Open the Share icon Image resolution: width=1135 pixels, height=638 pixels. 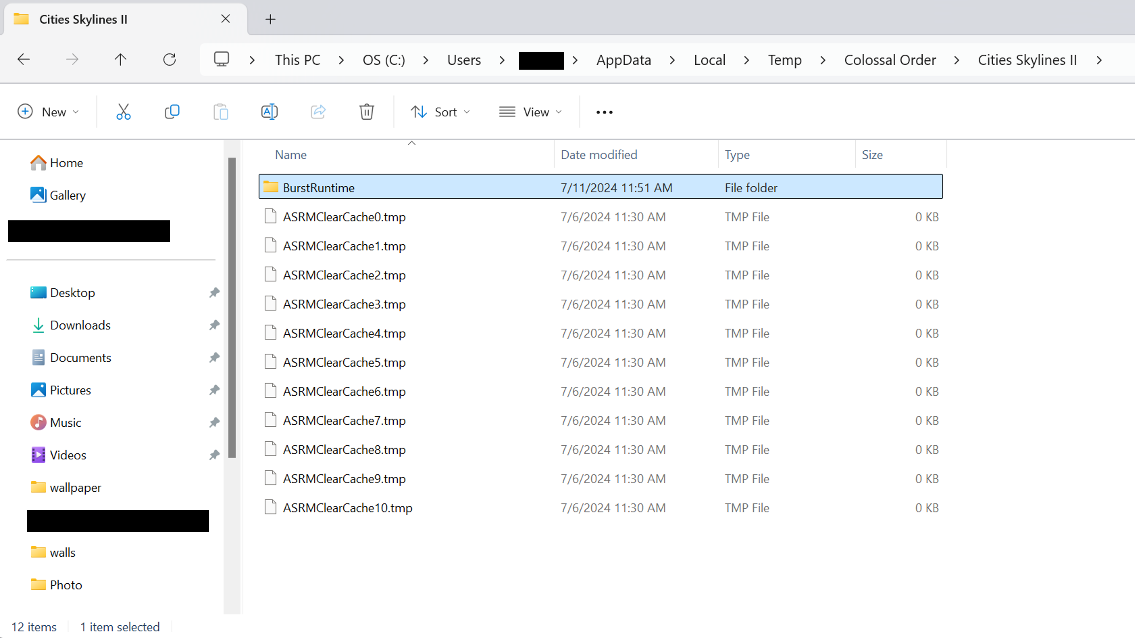(x=318, y=111)
